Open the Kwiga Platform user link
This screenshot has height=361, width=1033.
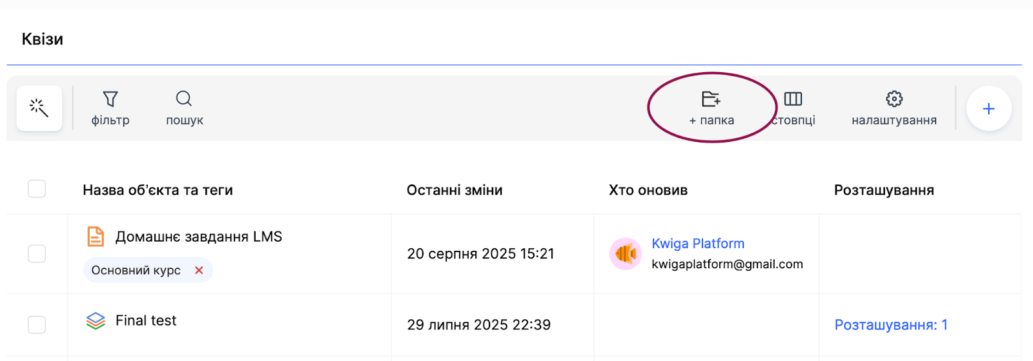point(697,244)
